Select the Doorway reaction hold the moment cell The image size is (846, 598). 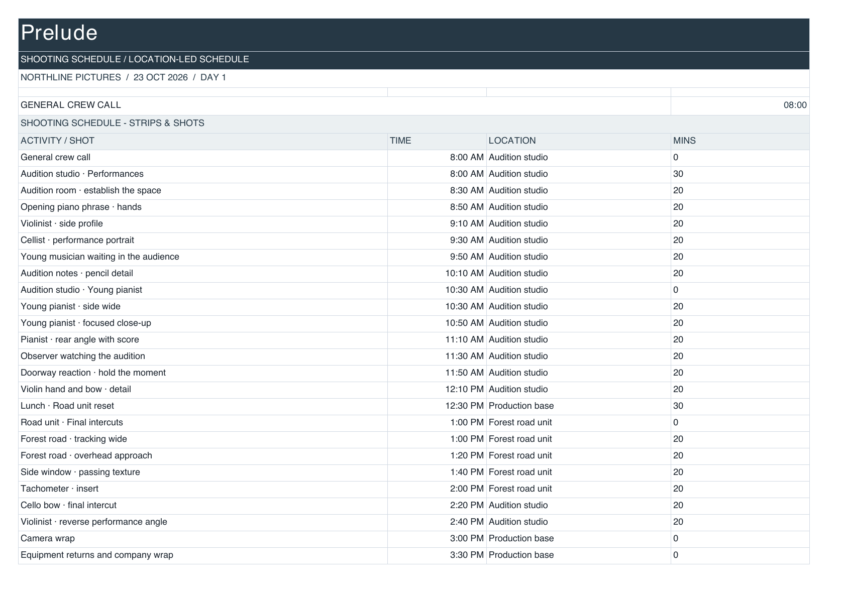[203, 373]
